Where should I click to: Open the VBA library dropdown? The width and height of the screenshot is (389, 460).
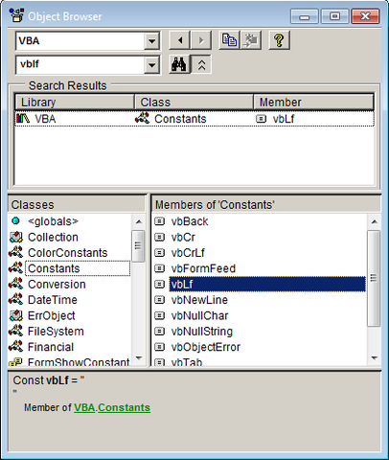[x=151, y=41]
